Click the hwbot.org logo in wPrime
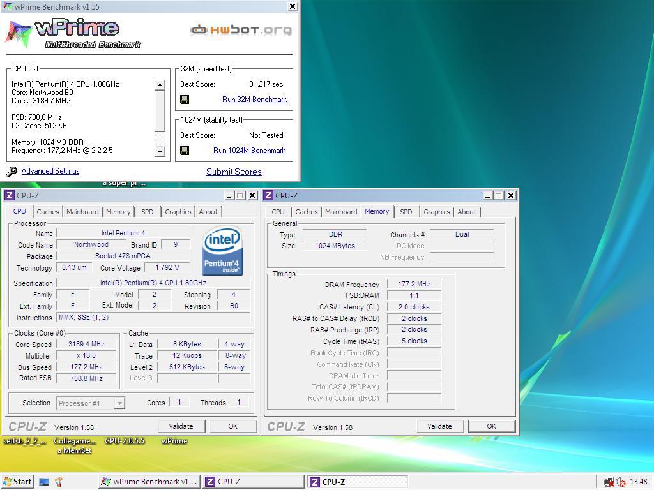Image resolution: width=654 pixels, height=490 pixels. click(x=241, y=29)
